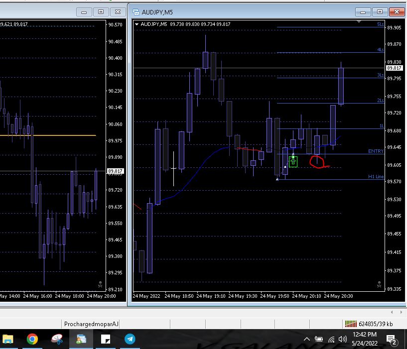Maximize the AUDJPY,M5 chart window
The height and width of the screenshot is (349, 407).
pos(380,11)
